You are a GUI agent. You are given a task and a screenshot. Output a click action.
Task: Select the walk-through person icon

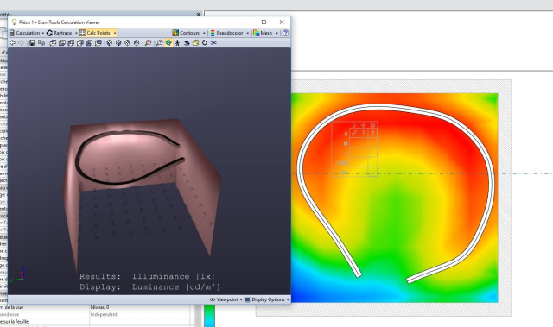click(177, 42)
